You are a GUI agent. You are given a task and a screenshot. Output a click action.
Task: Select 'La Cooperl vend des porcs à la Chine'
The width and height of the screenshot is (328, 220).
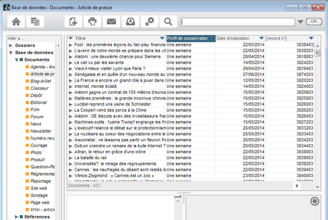(111, 110)
